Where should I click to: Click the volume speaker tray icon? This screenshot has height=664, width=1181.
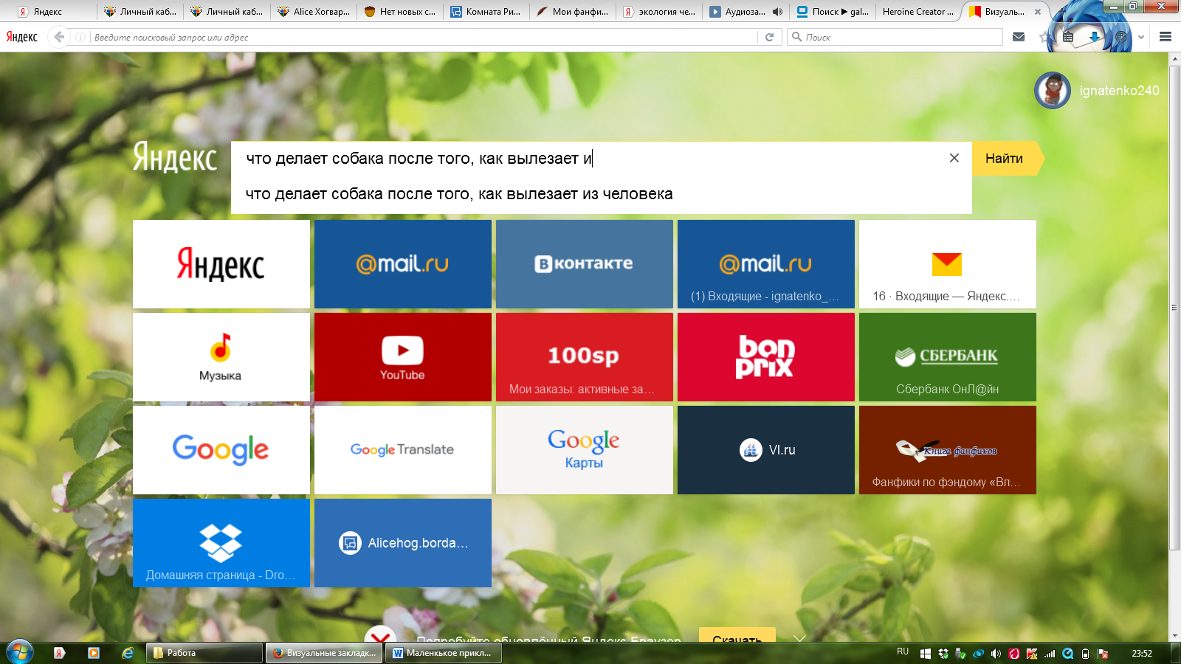[x=996, y=654]
